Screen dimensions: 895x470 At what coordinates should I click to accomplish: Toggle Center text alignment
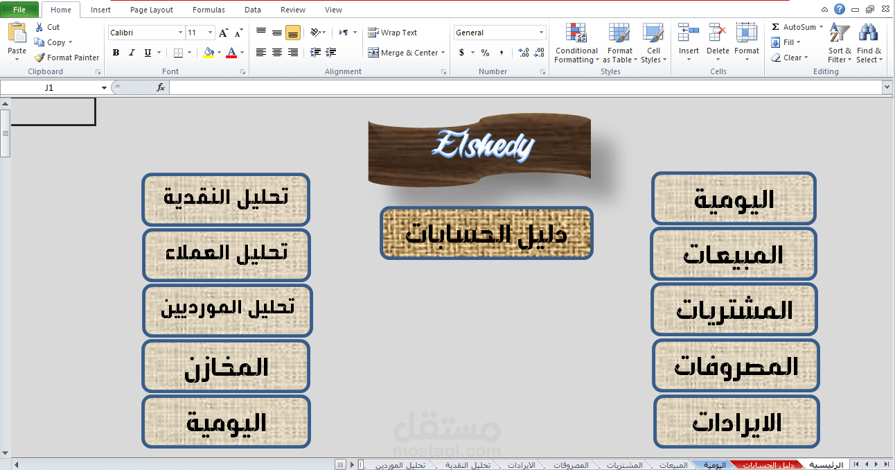pyautogui.click(x=277, y=53)
